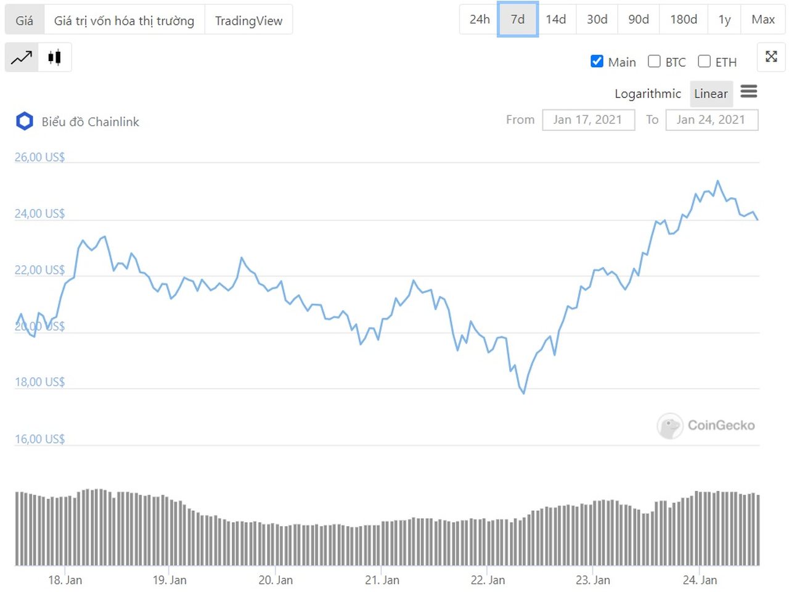Click the 22. Jan date label
The width and height of the screenshot is (789, 592).
pos(488,580)
